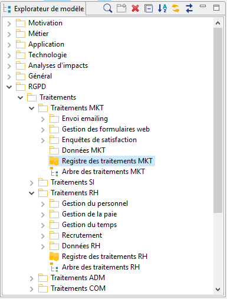Click the Registre des traitements RH folder icon
Image resolution: width=227 pixels, height=299 pixels.
54,257
